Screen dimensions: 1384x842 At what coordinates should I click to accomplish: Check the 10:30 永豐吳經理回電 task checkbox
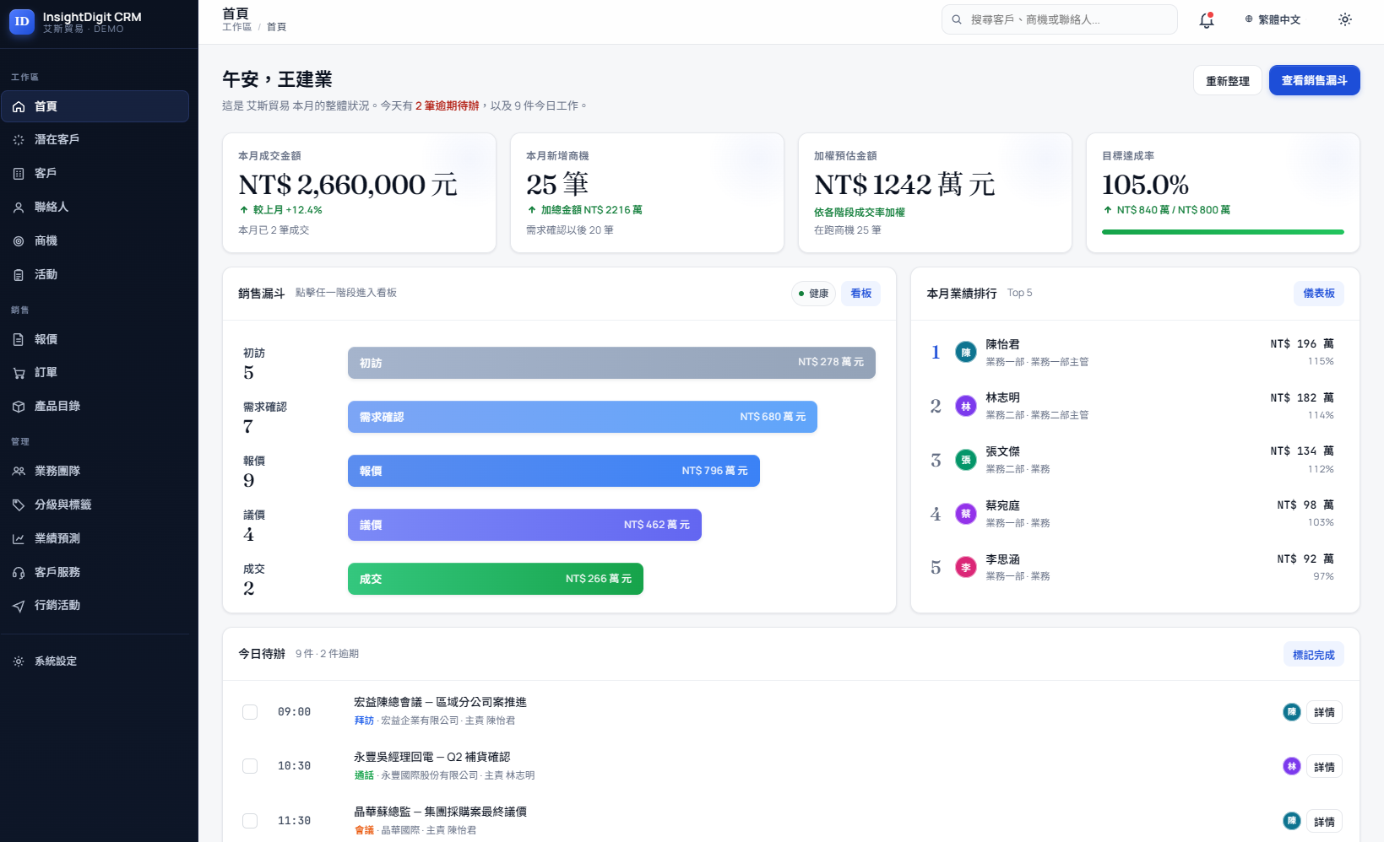coord(250,766)
